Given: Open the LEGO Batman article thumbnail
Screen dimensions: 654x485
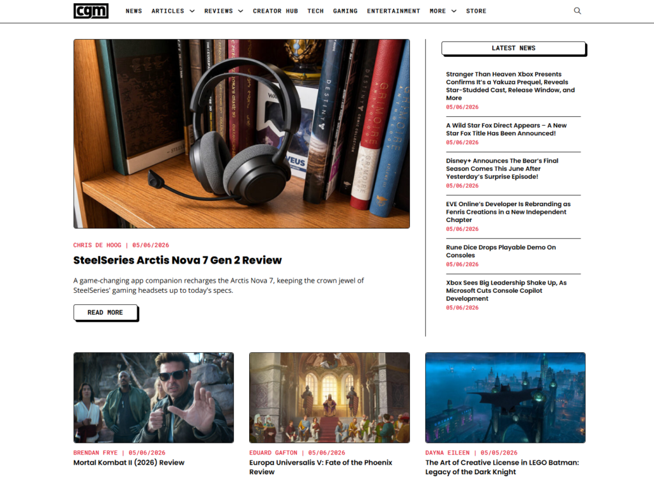Looking at the screenshot, I should [x=505, y=398].
